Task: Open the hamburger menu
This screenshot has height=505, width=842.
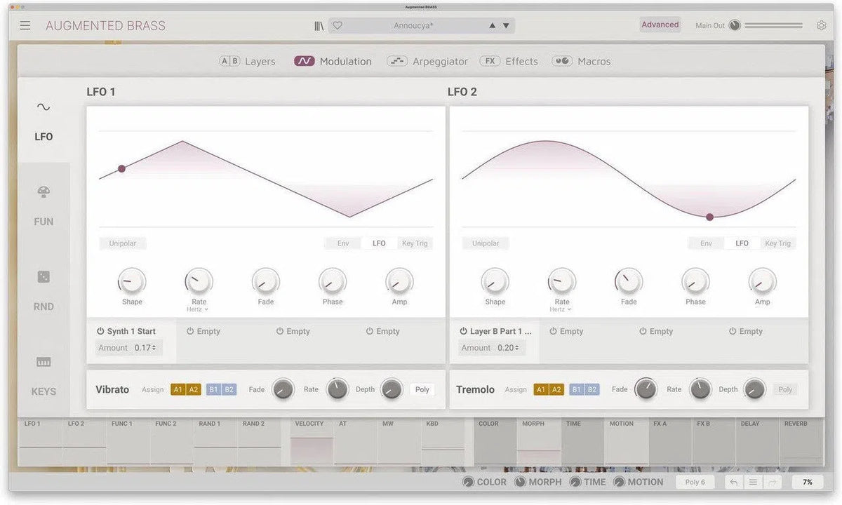Action: (x=25, y=25)
